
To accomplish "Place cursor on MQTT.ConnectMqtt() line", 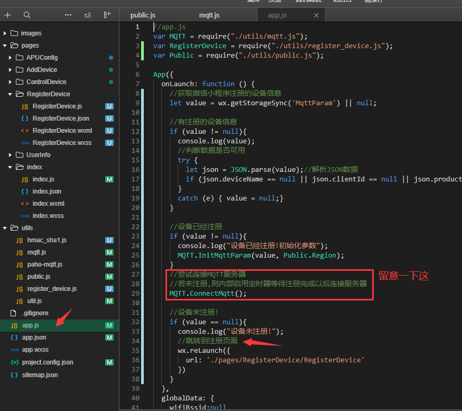I will (208, 294).
